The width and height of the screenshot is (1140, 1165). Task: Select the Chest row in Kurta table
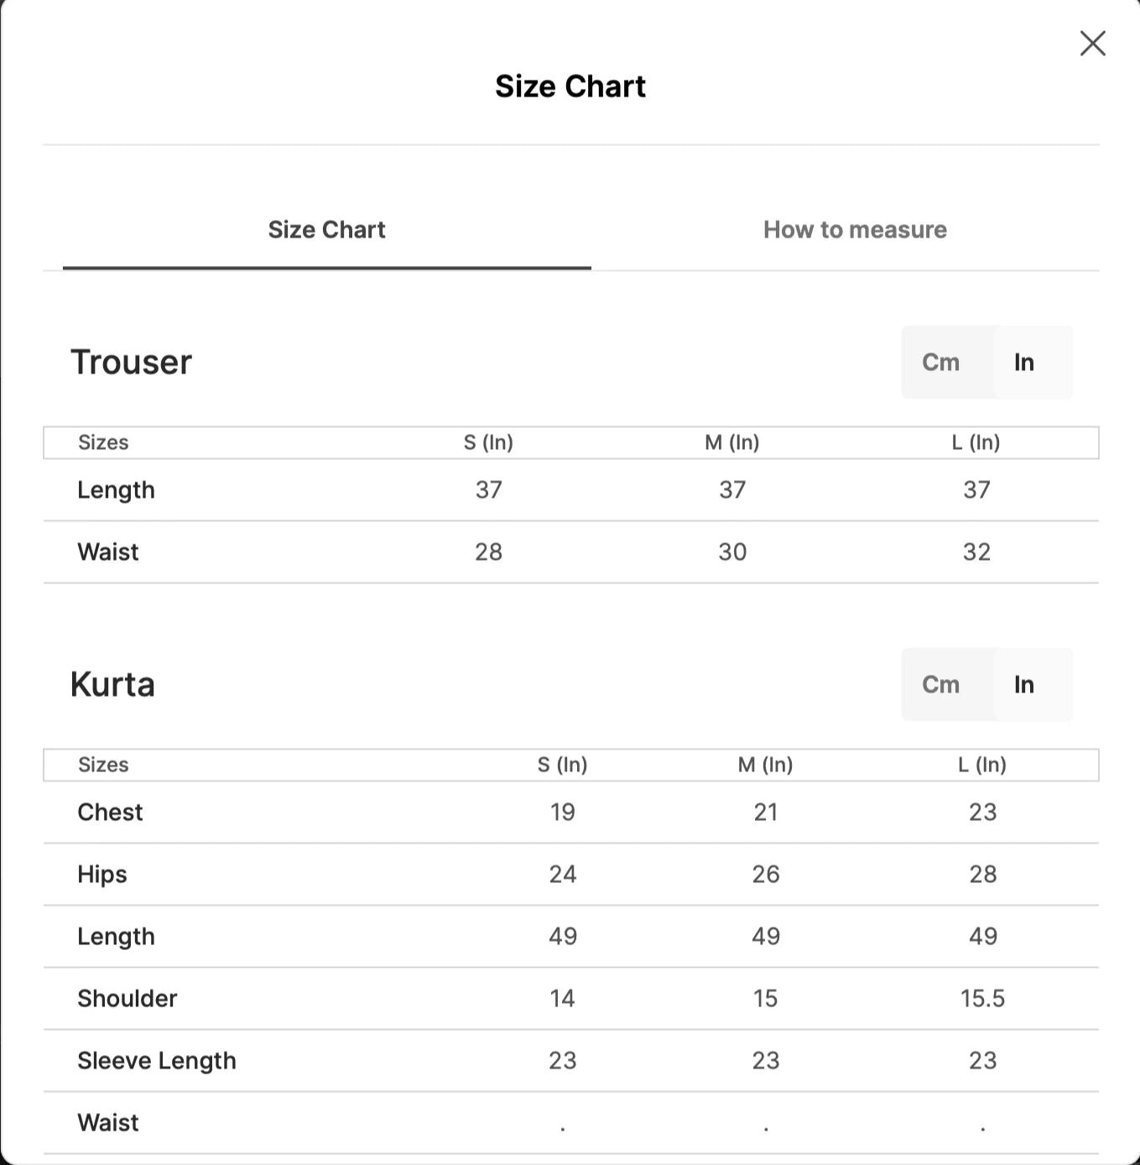pos(110,812)
